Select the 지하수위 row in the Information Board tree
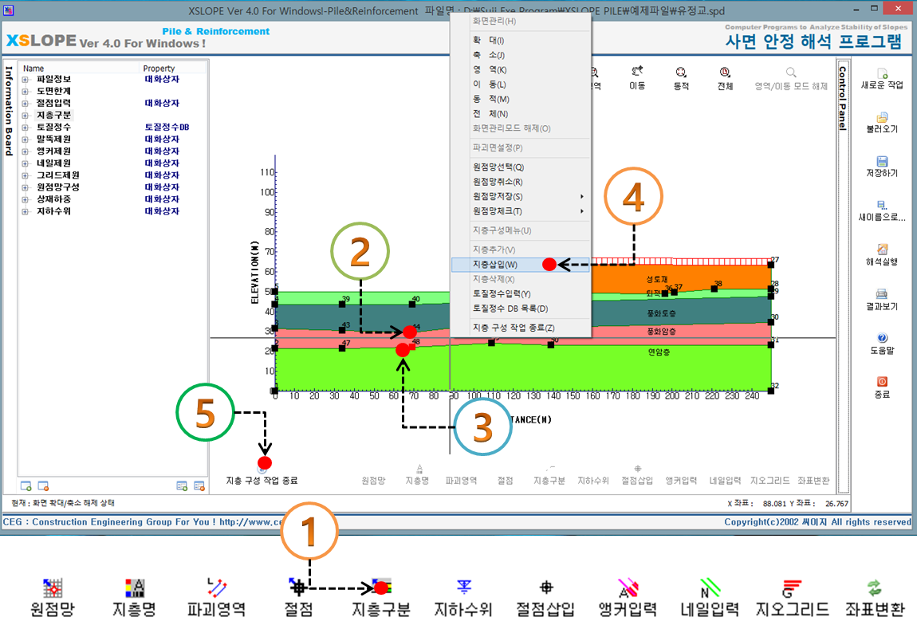The image size is (917, 629). pyautogui.click(x=53, y=211)
